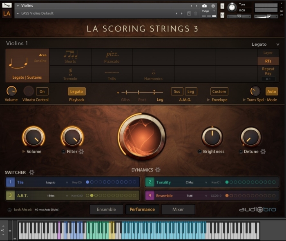Select the Pizzicato articulation

112,57
